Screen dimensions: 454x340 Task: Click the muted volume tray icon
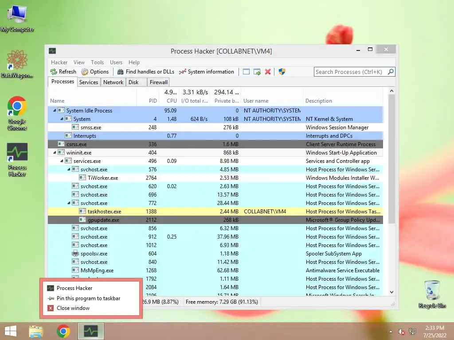pyautogui.click(x=401, y=332)
